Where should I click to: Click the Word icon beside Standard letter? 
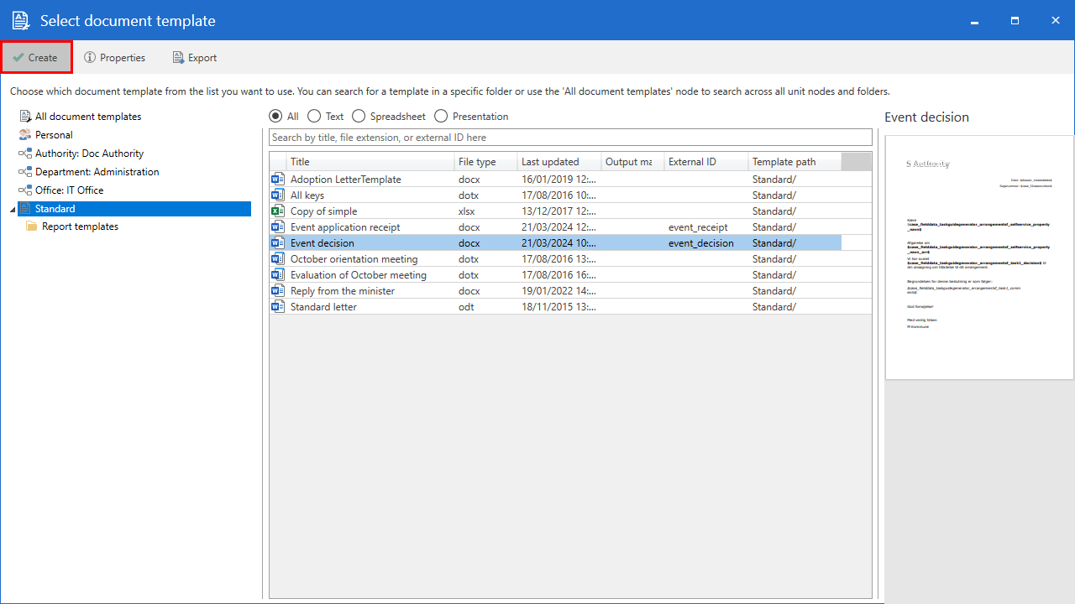(x=278, y=307)
